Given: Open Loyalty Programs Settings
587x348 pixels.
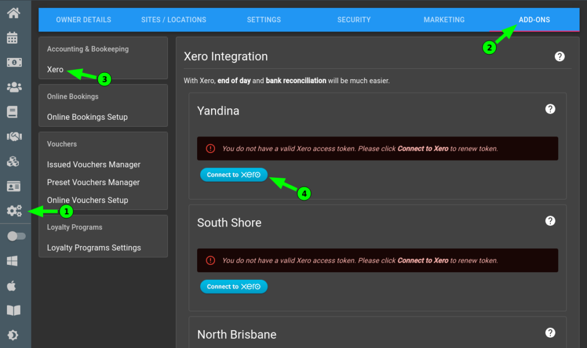Looking at the screenshot, I should tap(94, 248).
